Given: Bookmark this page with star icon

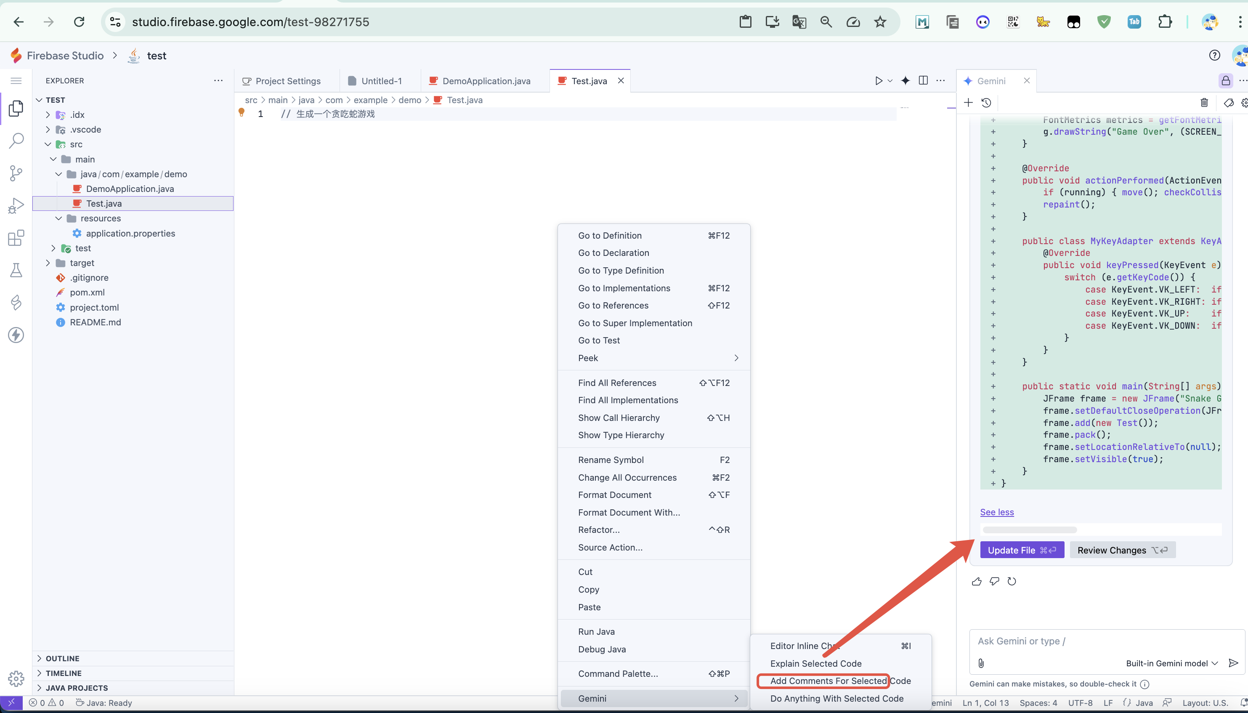Looking at the screenshot, I should 880,22.
